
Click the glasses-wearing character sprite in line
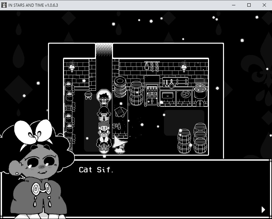(x=104, y=114)
